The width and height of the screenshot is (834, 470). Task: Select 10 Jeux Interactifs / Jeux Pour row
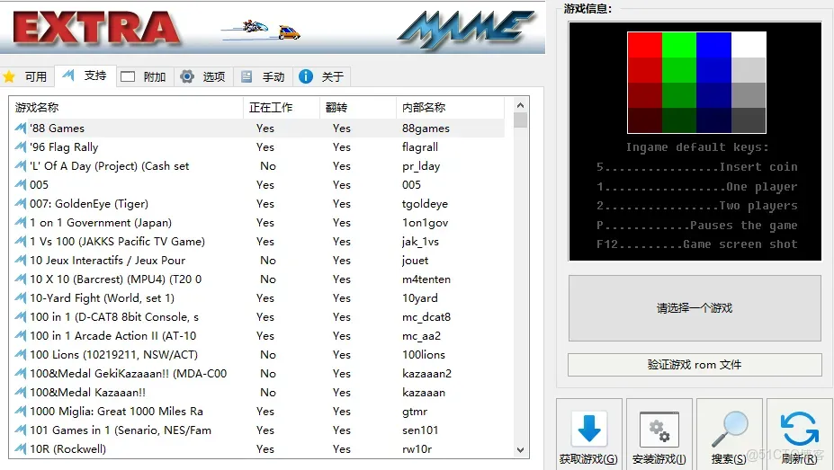[x=257, y=261]
